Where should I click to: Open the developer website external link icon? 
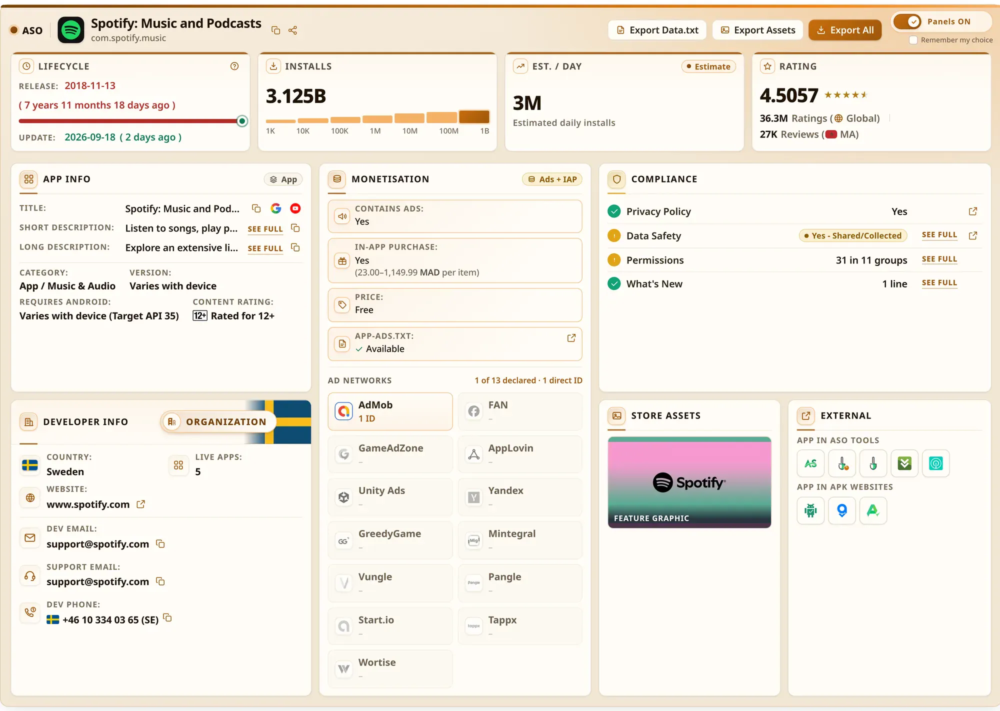(x=141, y=504)
